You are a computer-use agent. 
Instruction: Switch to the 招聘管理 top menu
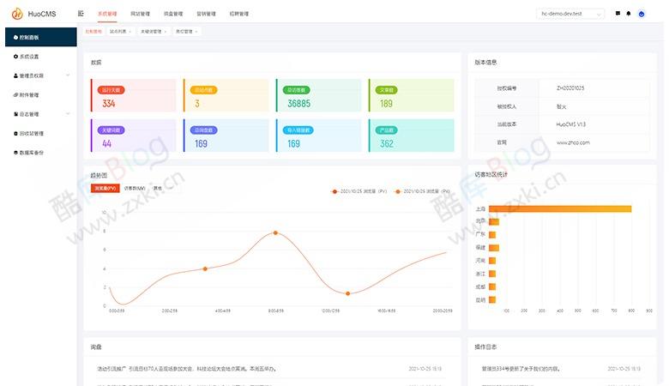pyautogui.click(x=239, y=14)
